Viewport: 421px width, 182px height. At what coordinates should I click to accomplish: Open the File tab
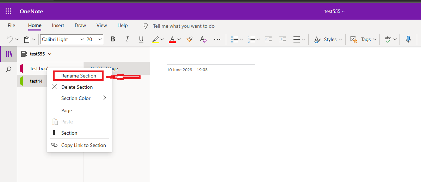tap(12, 25)
